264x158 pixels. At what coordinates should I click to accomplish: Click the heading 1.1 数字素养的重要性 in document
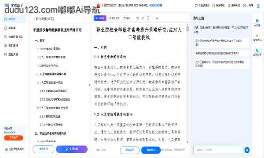[110, 57]
